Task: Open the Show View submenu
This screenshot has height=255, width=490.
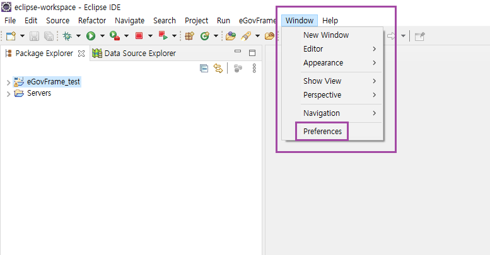Action: 332,81
